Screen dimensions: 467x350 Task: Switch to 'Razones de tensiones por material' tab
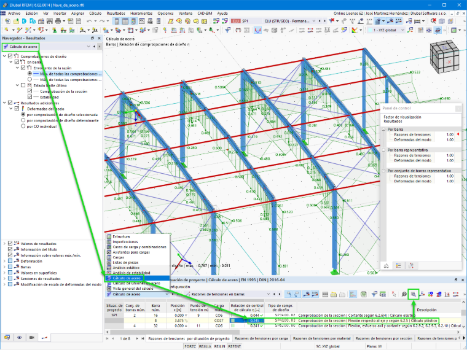click(x=321, y=338)
